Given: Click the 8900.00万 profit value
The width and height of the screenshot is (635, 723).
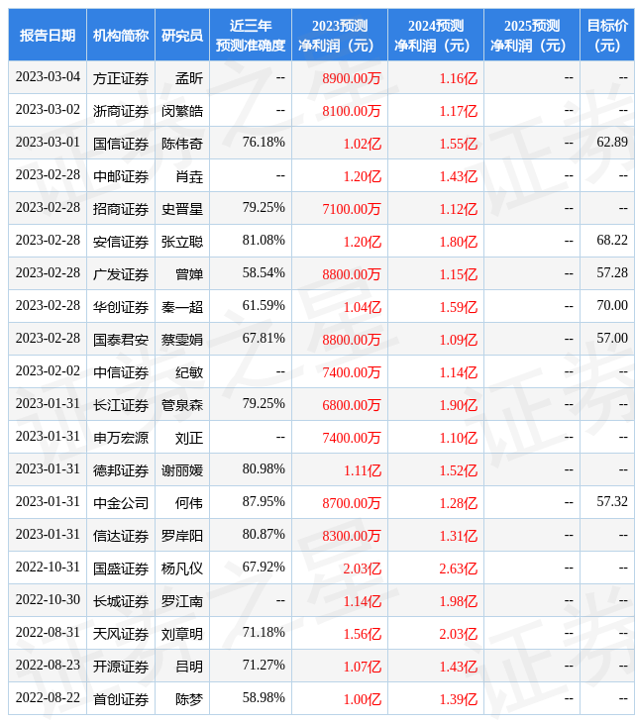Looking at the screenshot, I should tap(352, 78).
